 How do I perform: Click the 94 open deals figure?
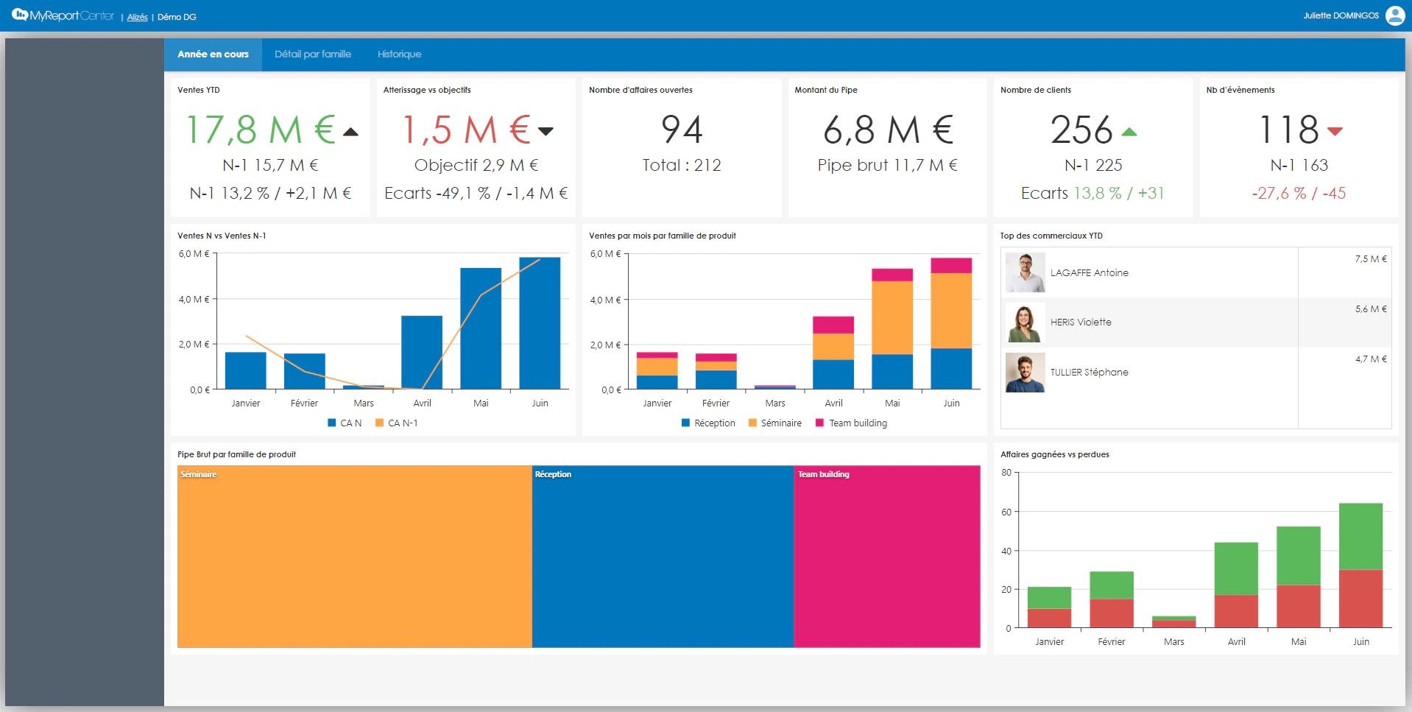pyautogui.click(x=682, y=130)
